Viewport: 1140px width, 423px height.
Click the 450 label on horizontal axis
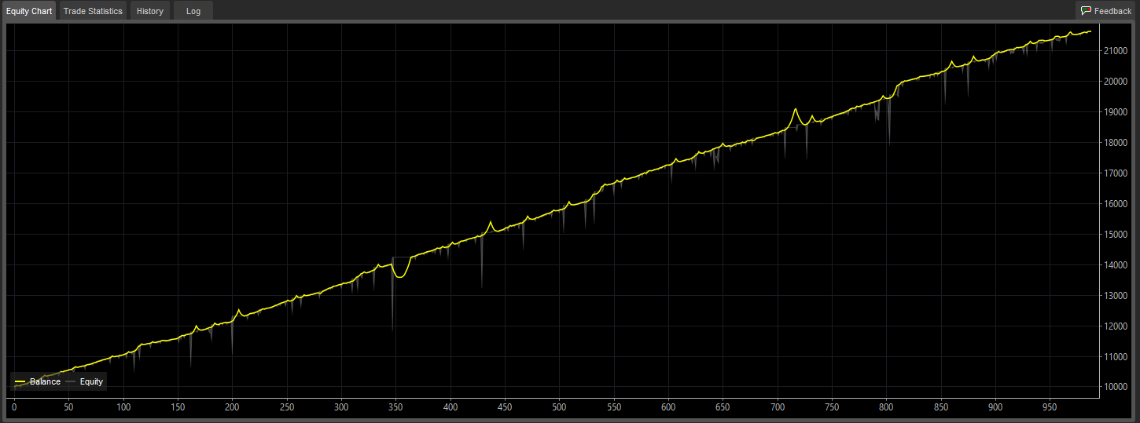[x=505, y=407]
